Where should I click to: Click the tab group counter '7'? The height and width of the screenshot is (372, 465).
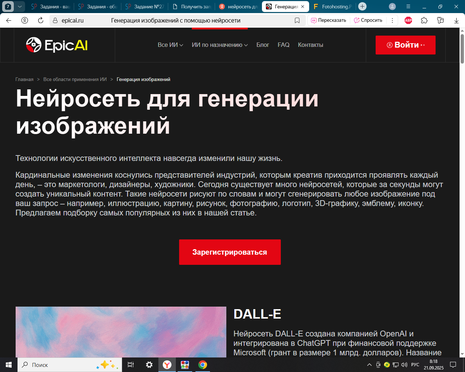coord(8,7)
